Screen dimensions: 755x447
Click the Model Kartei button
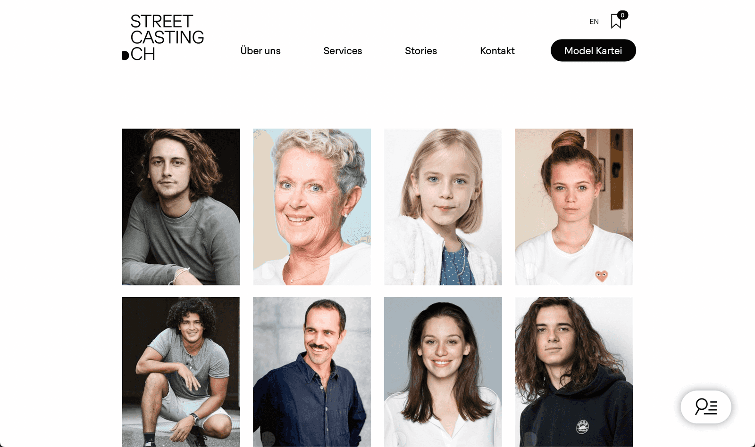point(593,50)
